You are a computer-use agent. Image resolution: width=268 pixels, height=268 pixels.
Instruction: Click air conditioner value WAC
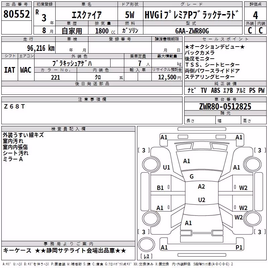[x=26, y=70]
